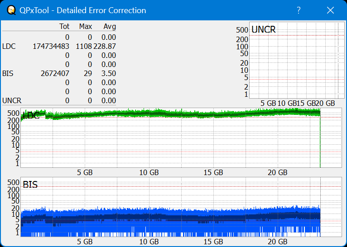Click the '10 GB' axis label under LDC graph
The height and width of the screenshot is (247, 347).
149,172
